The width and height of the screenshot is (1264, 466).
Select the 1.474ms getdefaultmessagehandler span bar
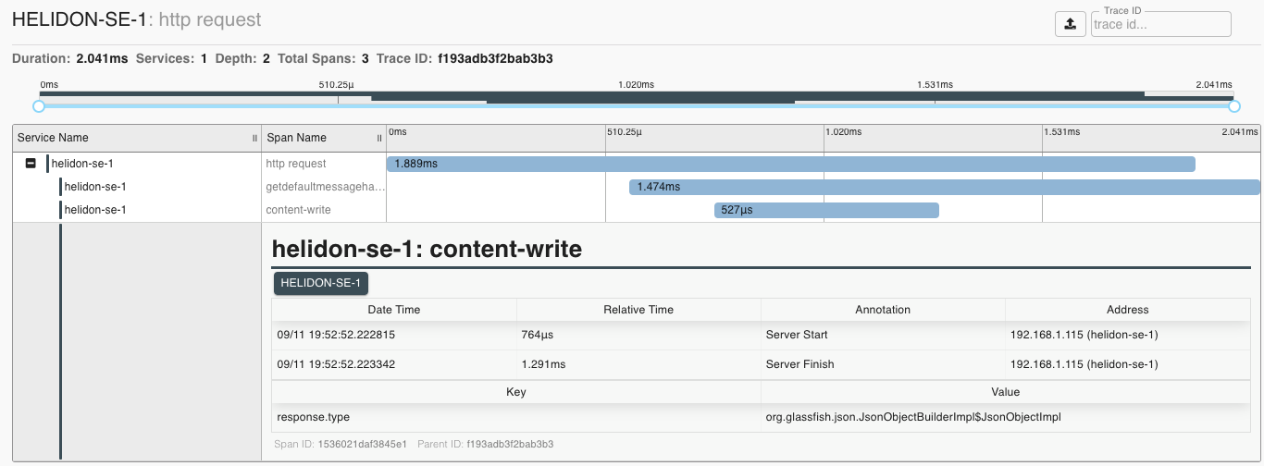point(944,187)
